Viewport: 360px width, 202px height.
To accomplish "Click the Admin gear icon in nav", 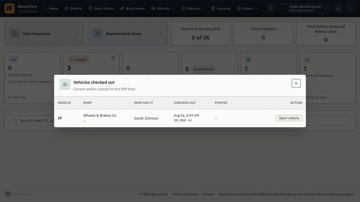I will pyautogui.click(x=239, y=8).
